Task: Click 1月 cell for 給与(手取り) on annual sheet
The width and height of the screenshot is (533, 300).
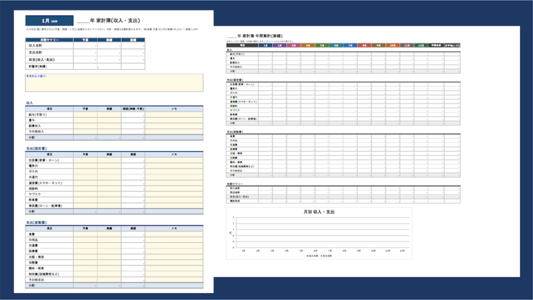Action: (265, 54)
